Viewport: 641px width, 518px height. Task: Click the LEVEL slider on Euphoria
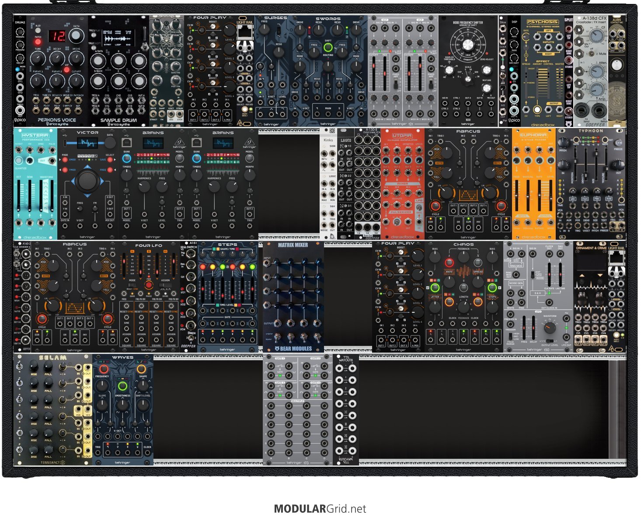click(550, 196)
